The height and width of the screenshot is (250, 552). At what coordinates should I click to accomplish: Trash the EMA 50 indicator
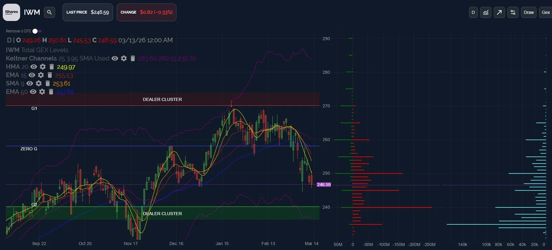click(51, 92)
